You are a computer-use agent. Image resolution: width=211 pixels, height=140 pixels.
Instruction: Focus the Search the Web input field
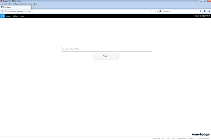click(107, 49)
